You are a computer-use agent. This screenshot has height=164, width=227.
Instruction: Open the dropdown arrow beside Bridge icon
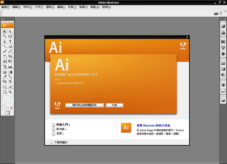[x=221, y=14]
